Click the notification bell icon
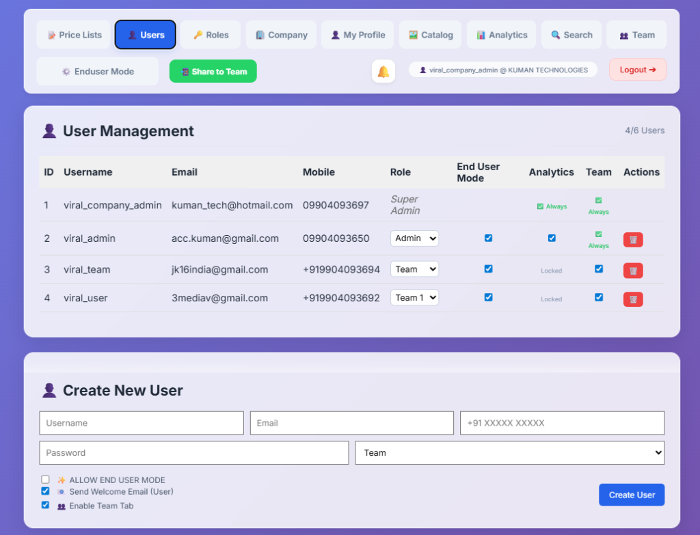This screenshot has height=535, width=700. 383,70
